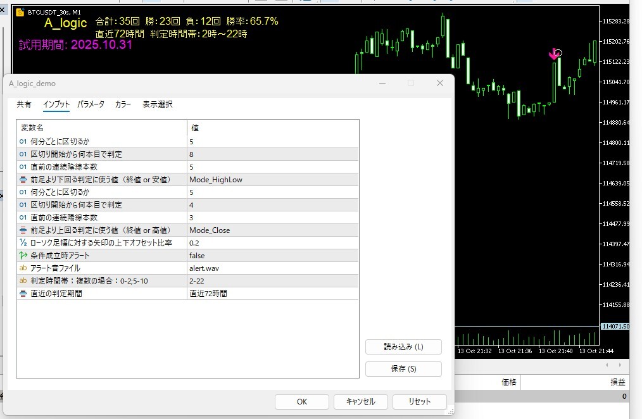Open the パラメータ tab
642x419 pixels.
coord(91,104)
